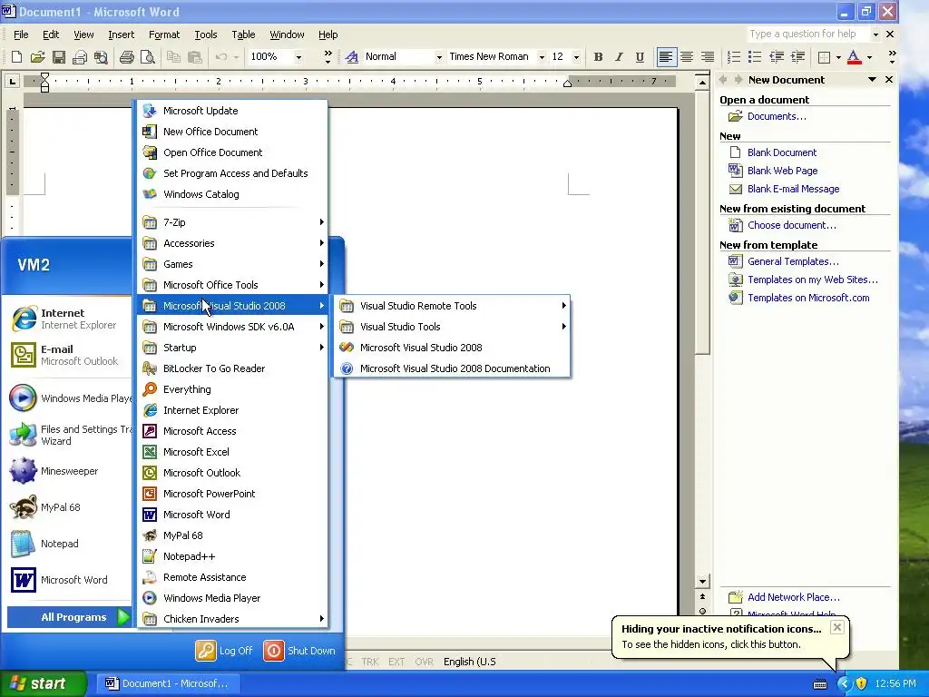Expand Microsoft Windows SDK v6.0A folder
Viewport: 929px width, 697px height.
[x=233, y=327]
